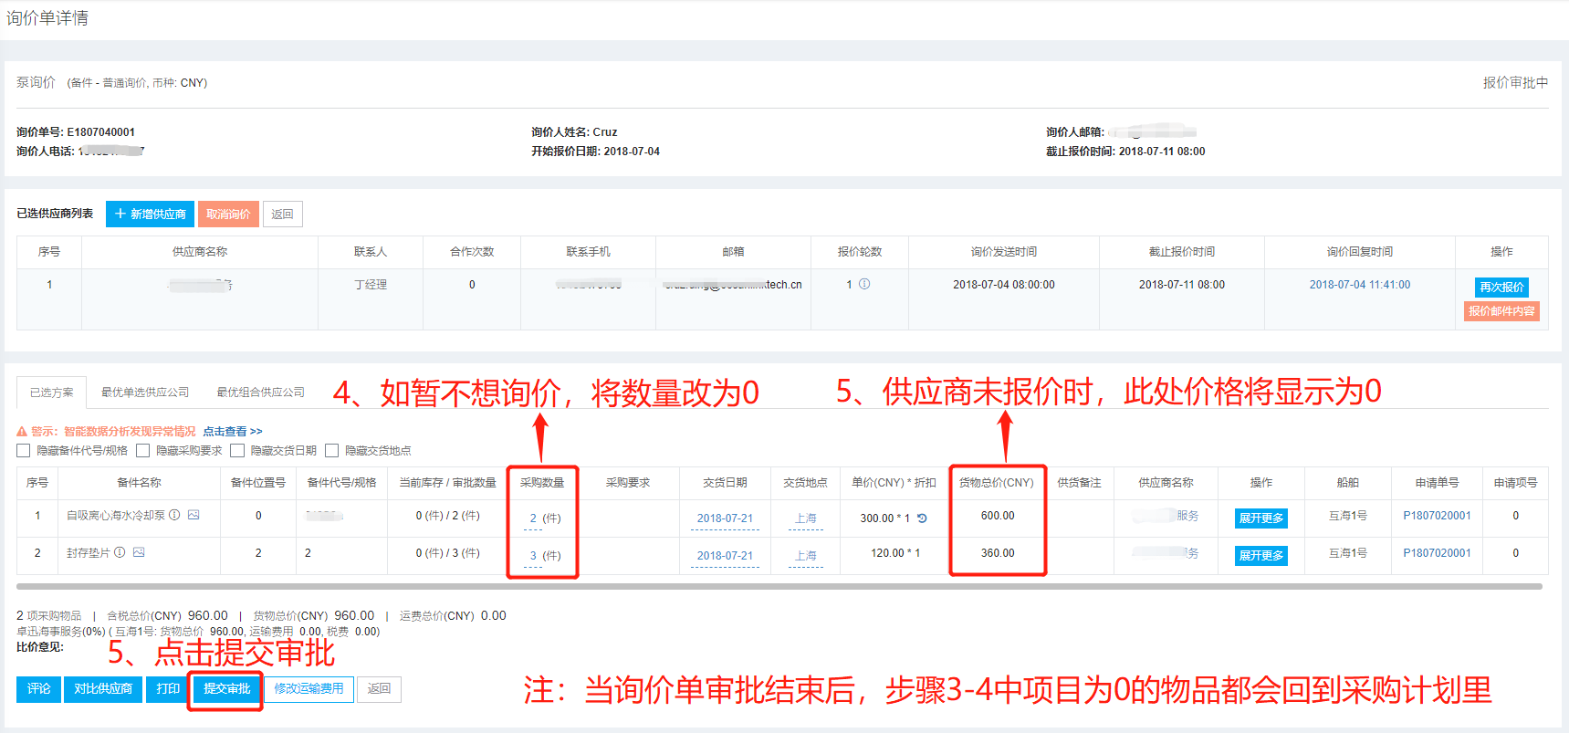Viewport: 1569px width, 733px height.
Task: Click 提交审批 button
Action: point(226,688)
